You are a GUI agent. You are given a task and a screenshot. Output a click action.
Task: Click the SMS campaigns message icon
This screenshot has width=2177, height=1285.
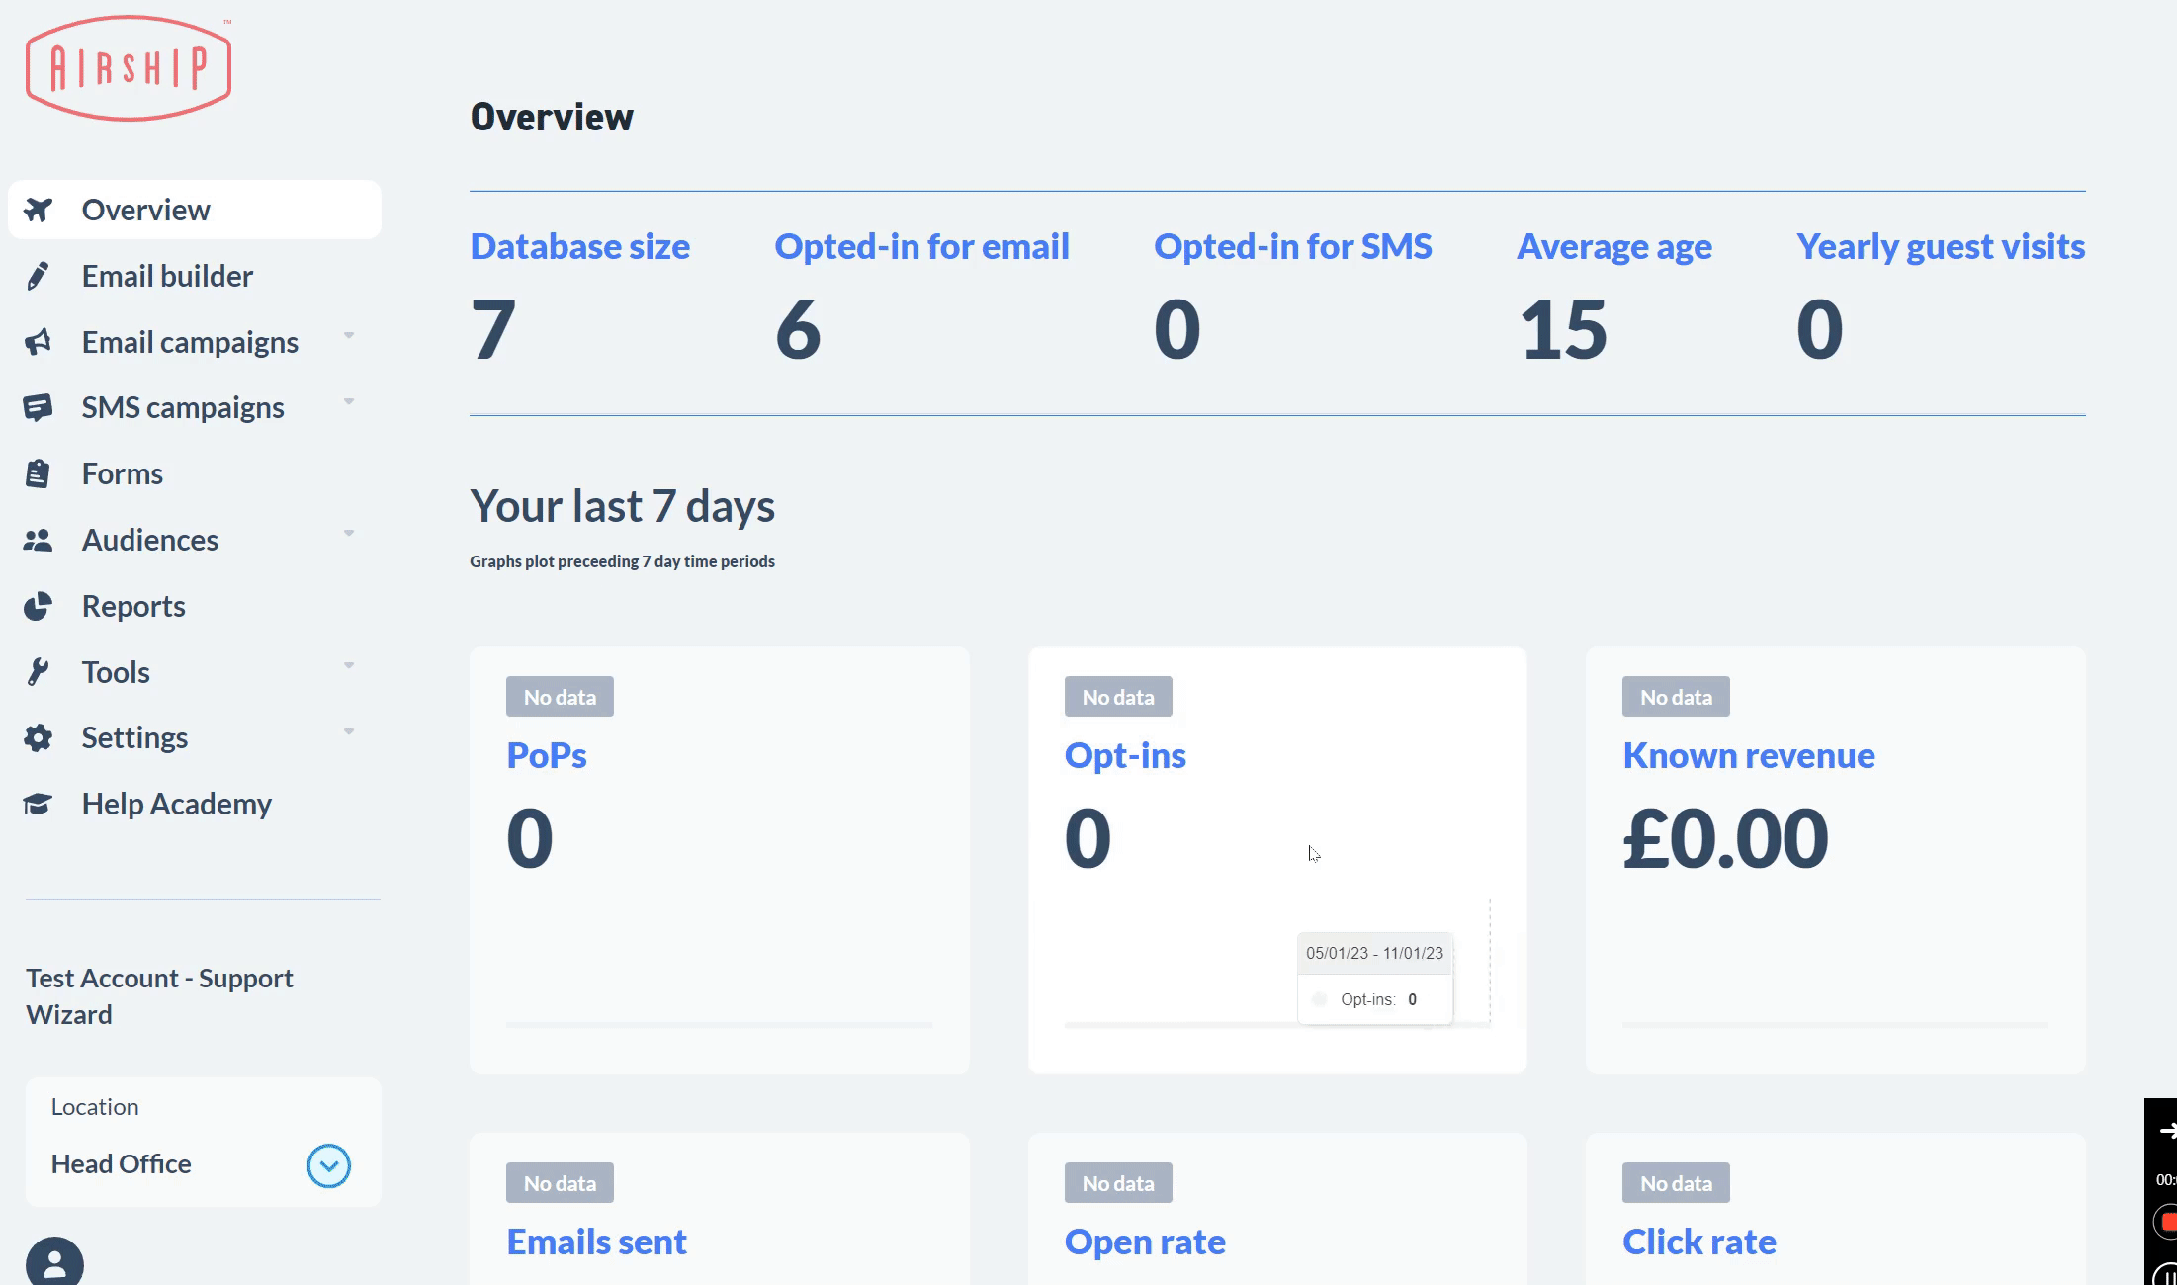pyautogui.click(x=38, y=407)
